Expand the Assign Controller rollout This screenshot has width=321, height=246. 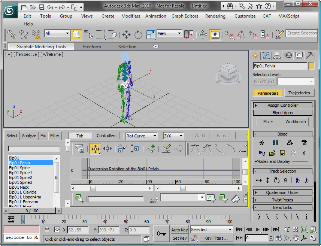(x=282, y=105)
